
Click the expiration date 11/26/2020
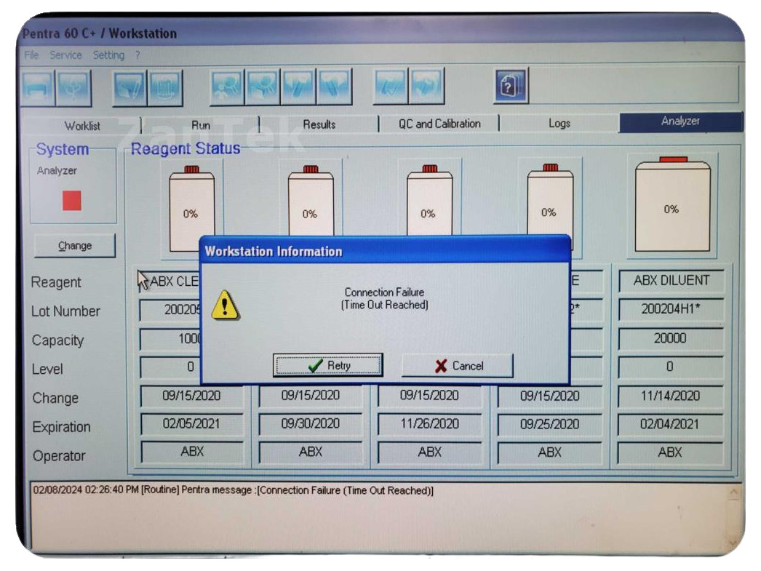click(429, 423)
